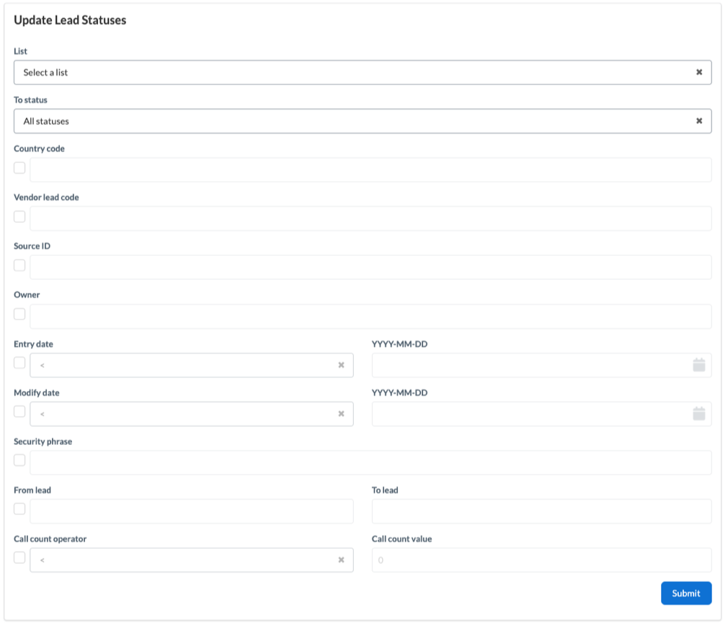Click the From lead input field
This screenshot has height=626, width=728.
[x=191, y=511]
